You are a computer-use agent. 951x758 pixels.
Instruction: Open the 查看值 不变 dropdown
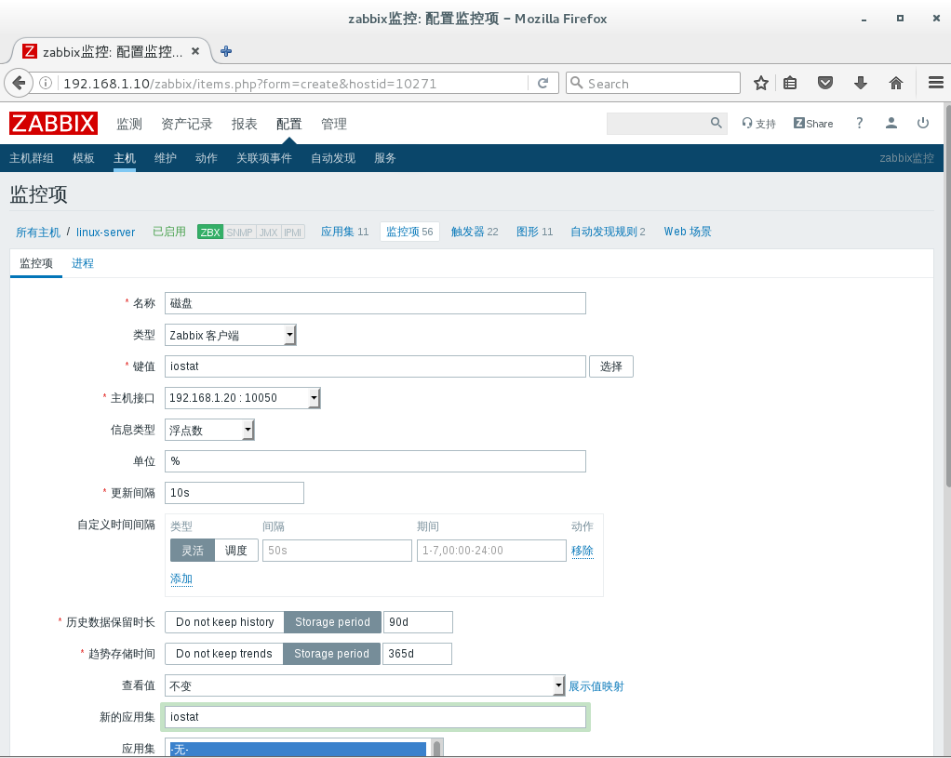click(365, 685)
